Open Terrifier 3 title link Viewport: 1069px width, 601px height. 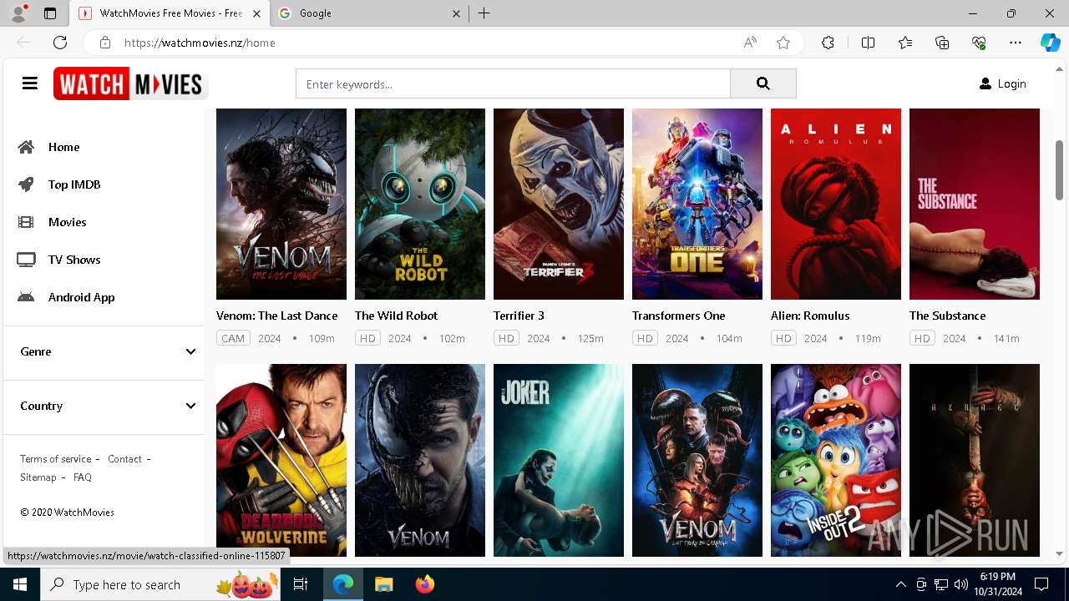tap(519, 316)
